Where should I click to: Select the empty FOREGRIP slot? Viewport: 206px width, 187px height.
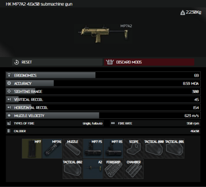[x=113, y=169]
